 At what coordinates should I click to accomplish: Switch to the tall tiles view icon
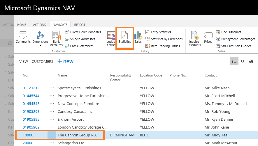[x=243, y=61]
